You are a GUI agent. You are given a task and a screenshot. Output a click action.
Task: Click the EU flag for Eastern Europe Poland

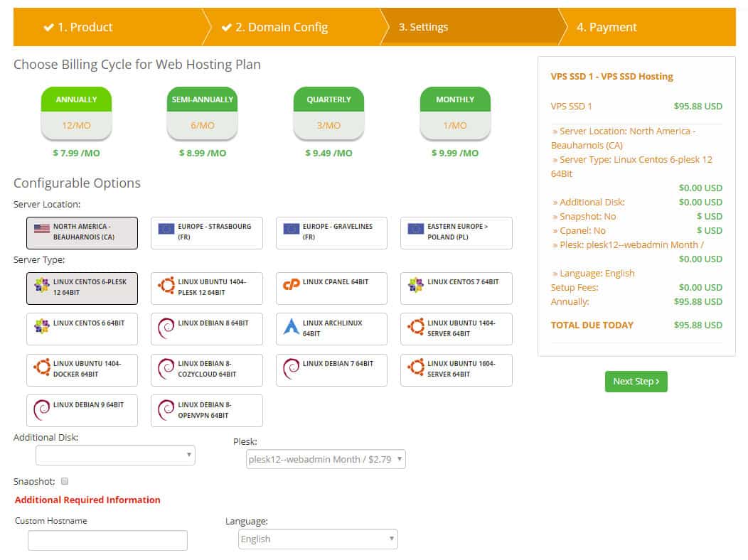416,229
